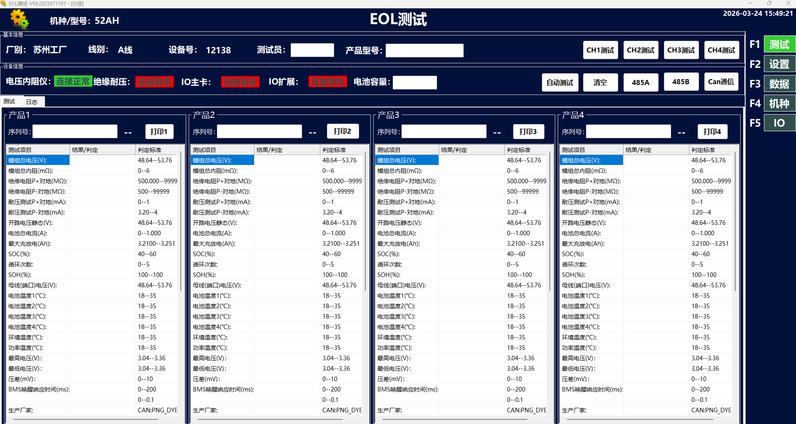Select 模组总电压(V) row in 产品3
796x424 pixels.
click(407, 160)
